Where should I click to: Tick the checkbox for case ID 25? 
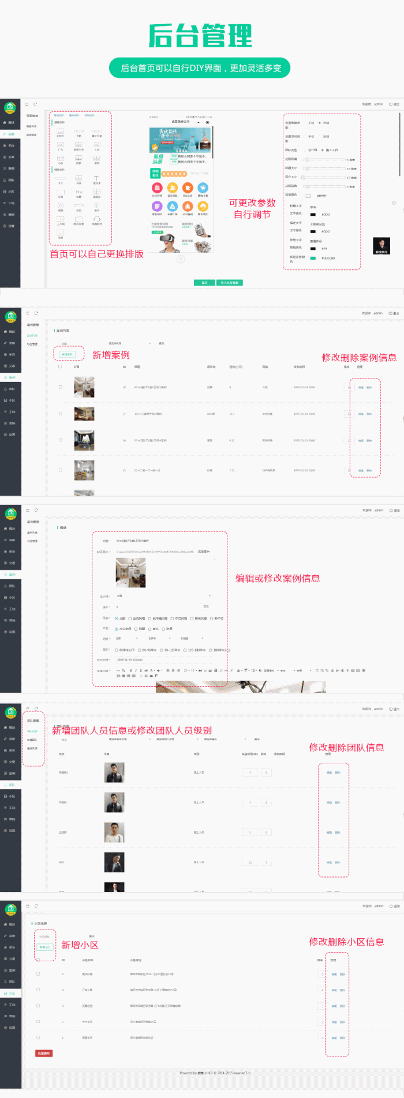pyautogui.click(x=60, y=470)
